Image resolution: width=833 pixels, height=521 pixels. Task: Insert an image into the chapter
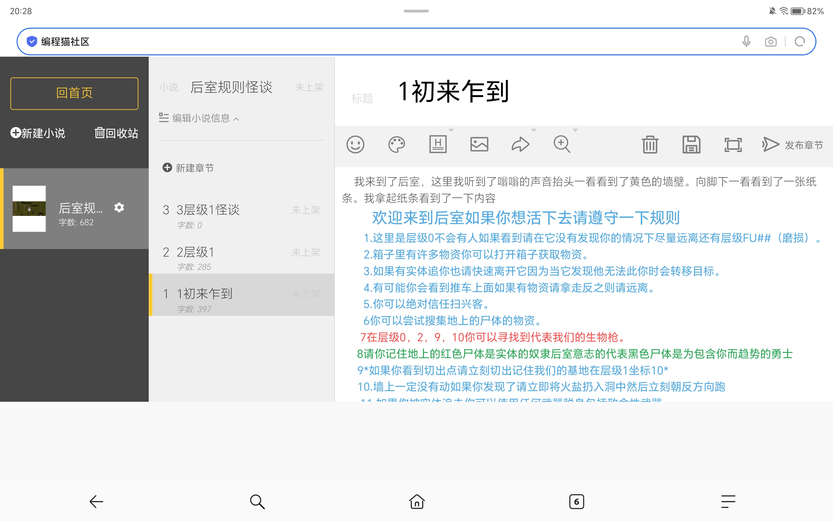[479, 144]
